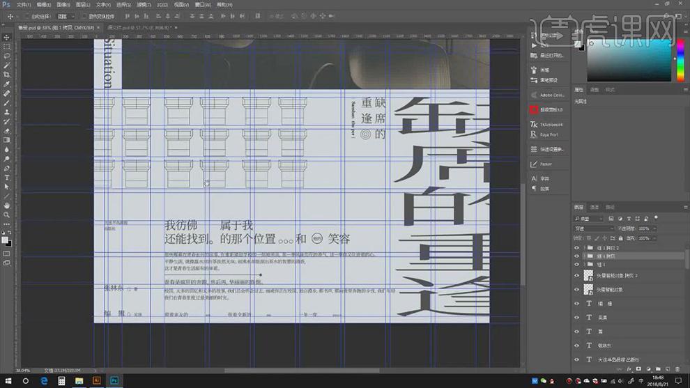This screenshot has width=690, height=388.
Task: Delete layer with trash icon
Action: click(x=677, y=369)
